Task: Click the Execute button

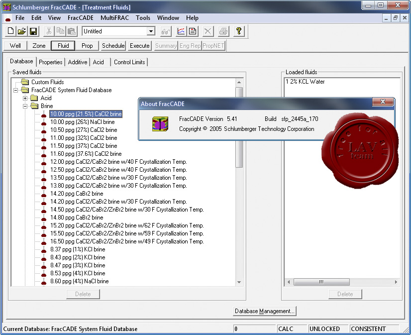Action: (x=140, y=46)
